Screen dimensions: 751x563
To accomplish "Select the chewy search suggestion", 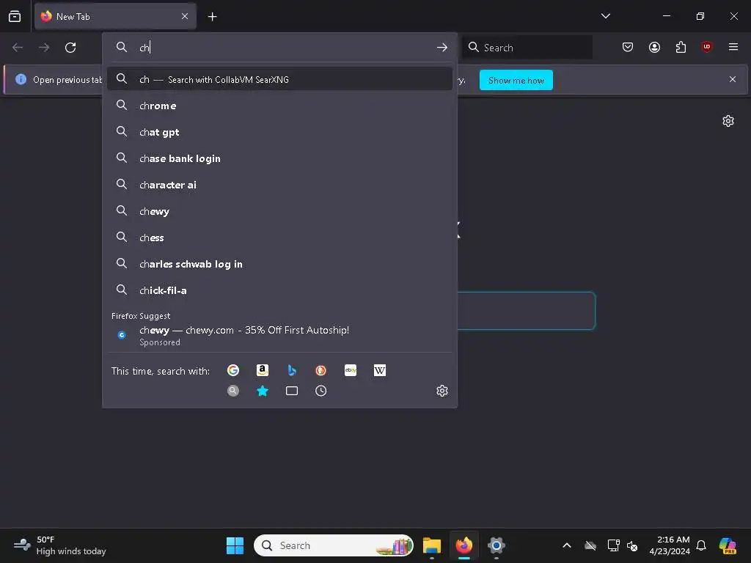I will [x=279, y=211].
